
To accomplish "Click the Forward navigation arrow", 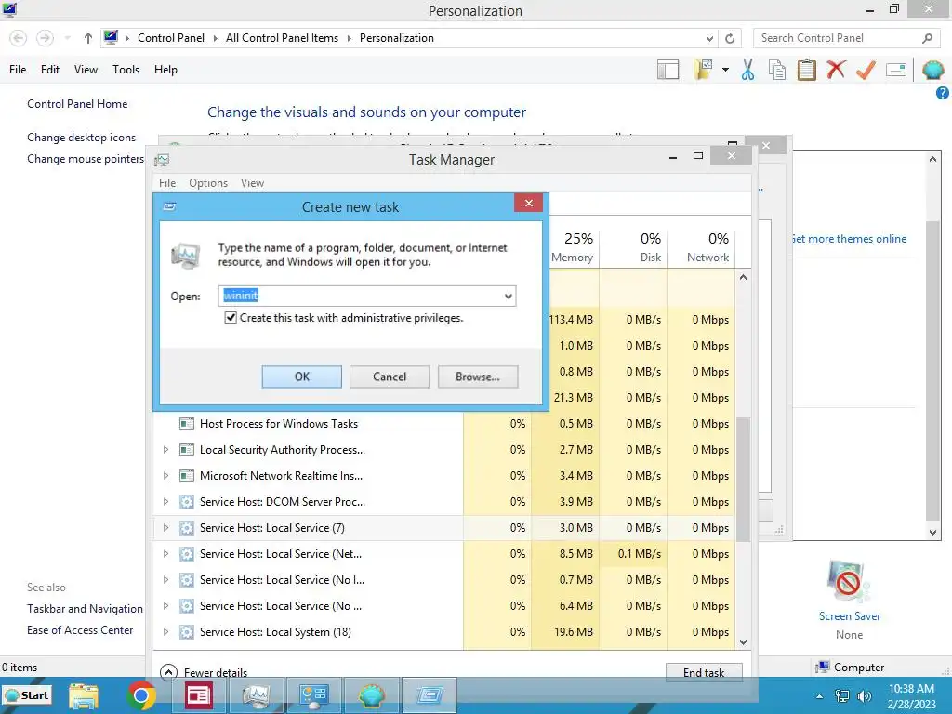I will (x=45, y=38).
